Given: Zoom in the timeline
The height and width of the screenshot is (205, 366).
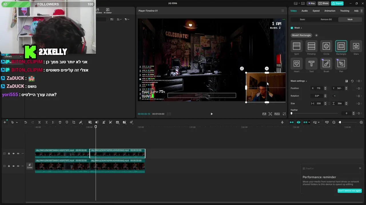Looking at the screenshot, I should tap(361, 122).
